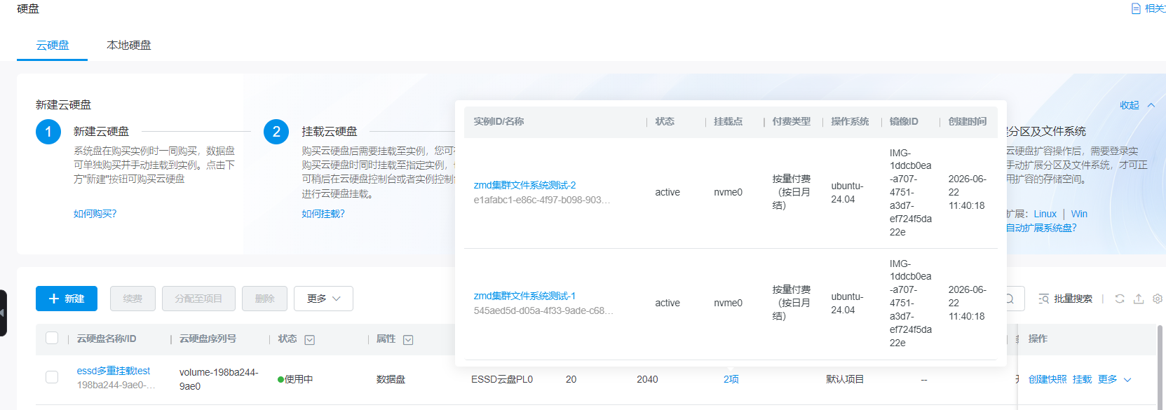Open the 属性 column filter icon
The image size is (1166, 410).
pyautogui.click(x=408, y=340)
